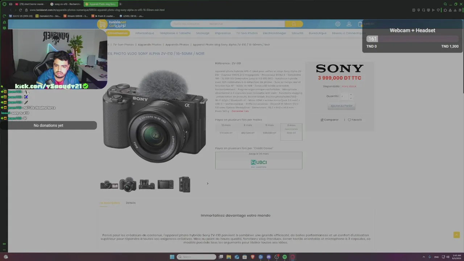Click the Comparer link

[x=330, y=120]
